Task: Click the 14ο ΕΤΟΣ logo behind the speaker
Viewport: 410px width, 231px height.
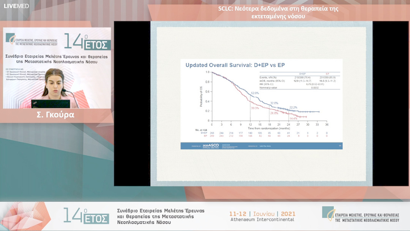Action: click(x=87, y=41)
